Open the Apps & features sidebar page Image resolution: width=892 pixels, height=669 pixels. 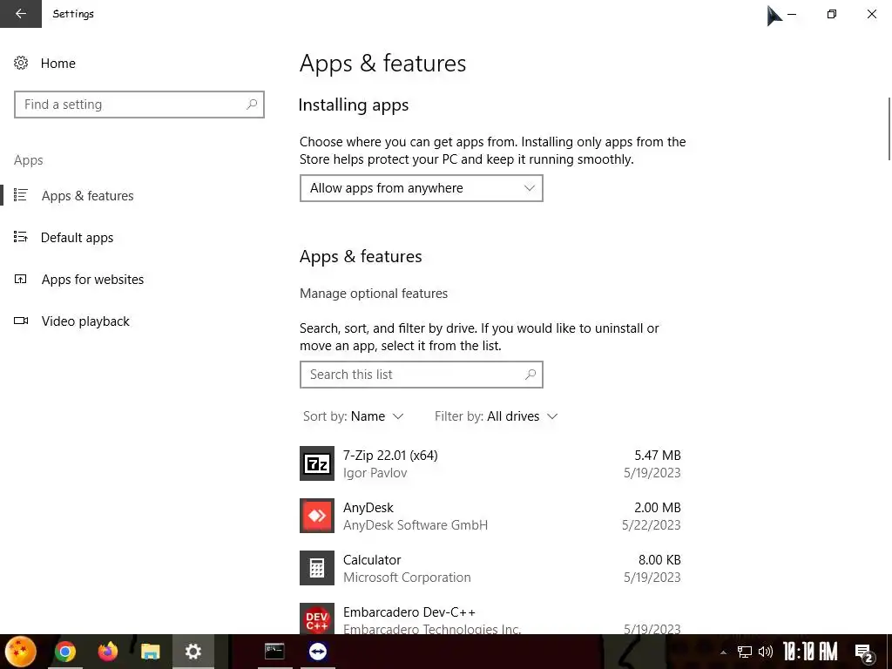tap(88, 196)
